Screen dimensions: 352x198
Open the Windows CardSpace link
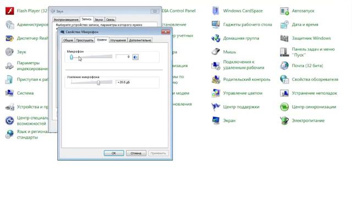click(x=243, y=11)
